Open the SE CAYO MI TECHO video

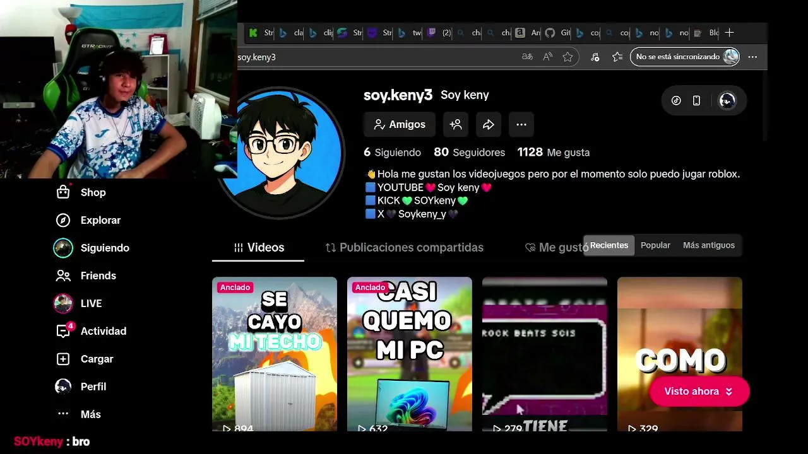pos(275,354)
